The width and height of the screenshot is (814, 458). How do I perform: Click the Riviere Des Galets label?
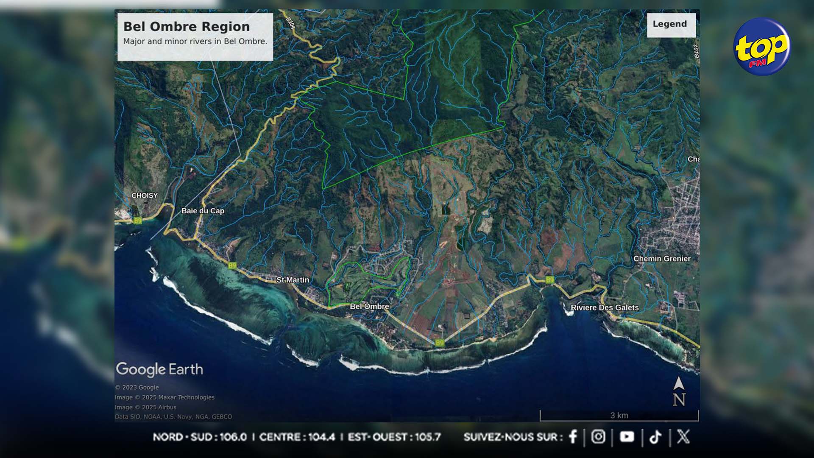coord(604,307)
